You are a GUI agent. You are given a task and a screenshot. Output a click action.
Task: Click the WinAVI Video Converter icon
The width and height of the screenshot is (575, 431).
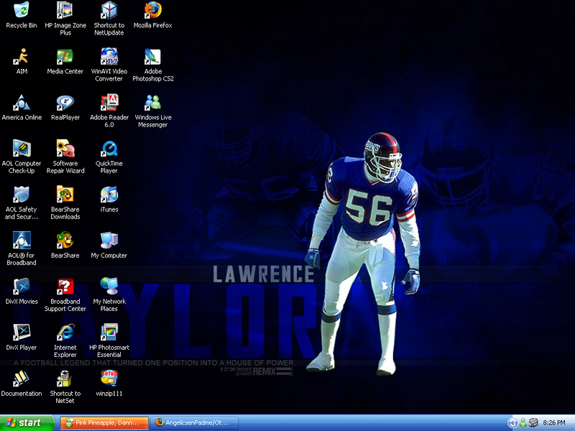109,57
